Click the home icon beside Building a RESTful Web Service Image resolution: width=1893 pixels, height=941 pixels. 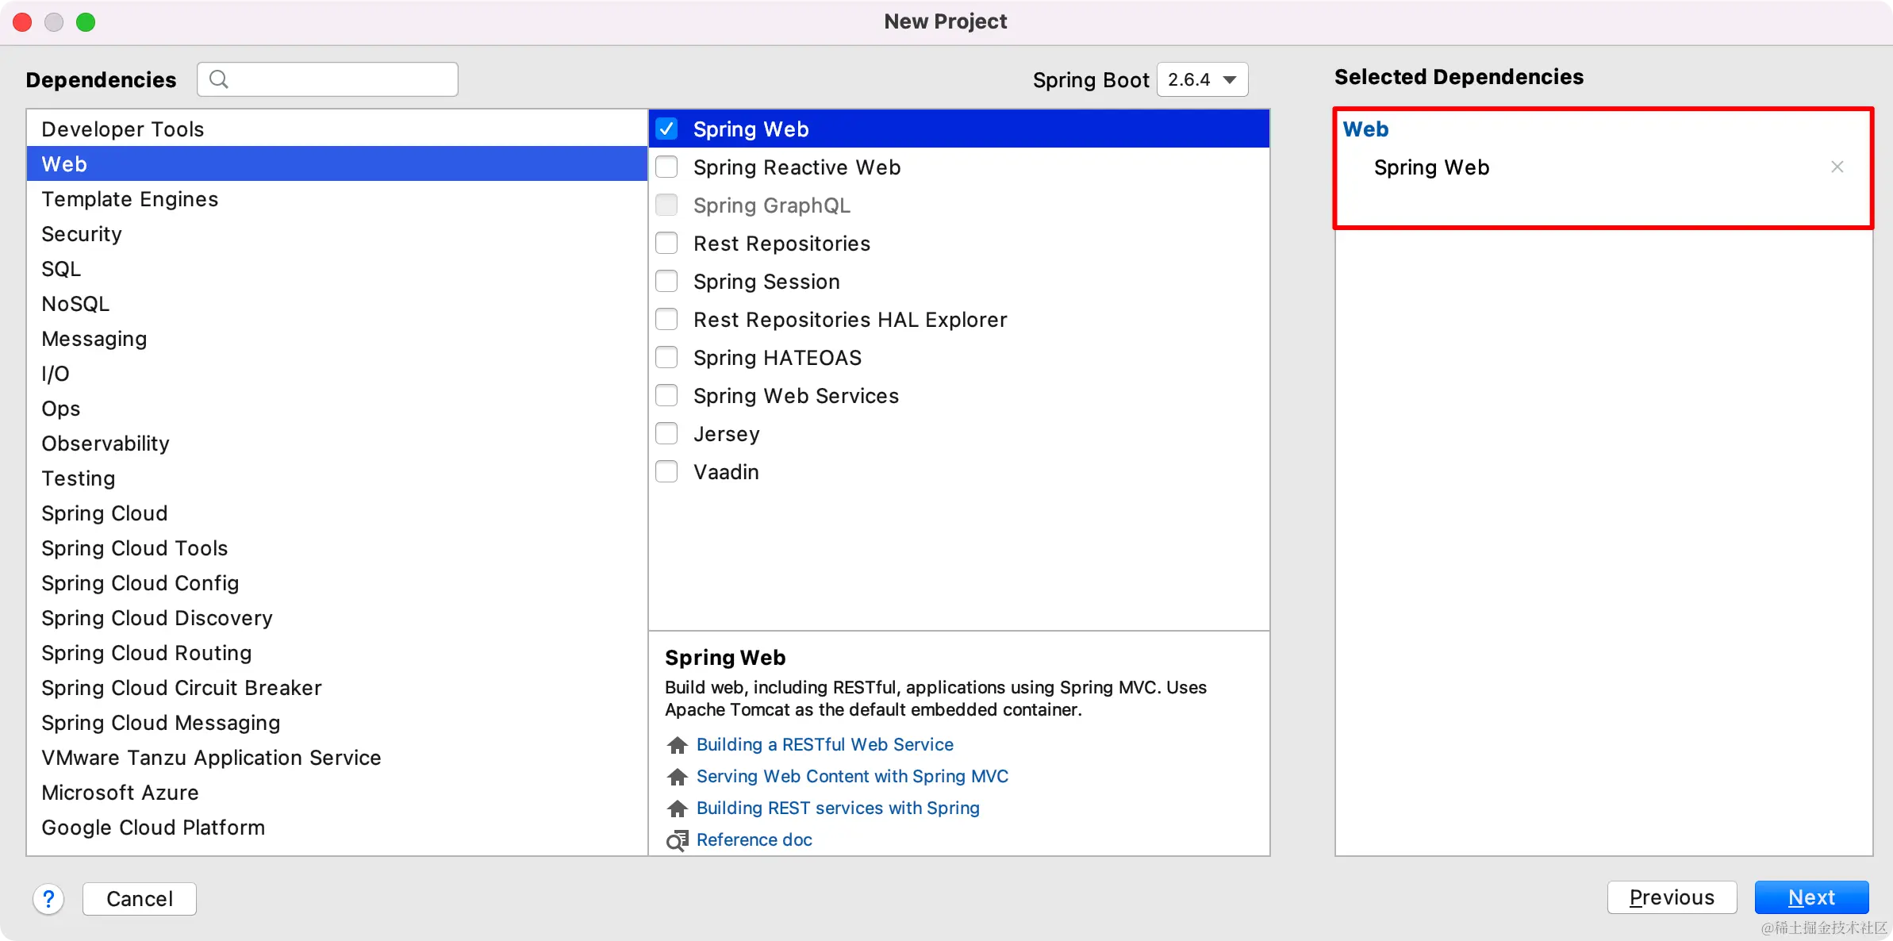point(677,745)
